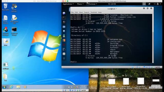Launch Immunity Debugger desktop shortcut
This screenshot has width=164, height=92.
click(x=5, y=31)
